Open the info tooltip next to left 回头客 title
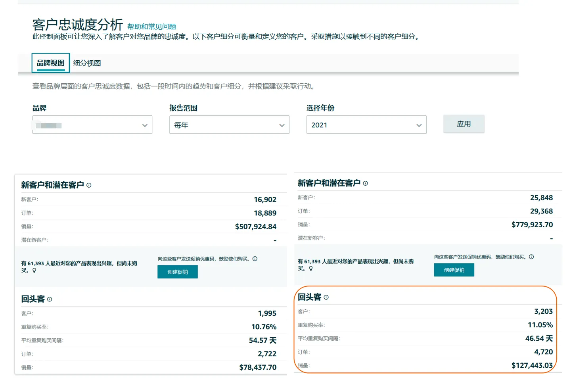Image resolution: width=571 pixels, height=378 pixels. pos(49,299)
